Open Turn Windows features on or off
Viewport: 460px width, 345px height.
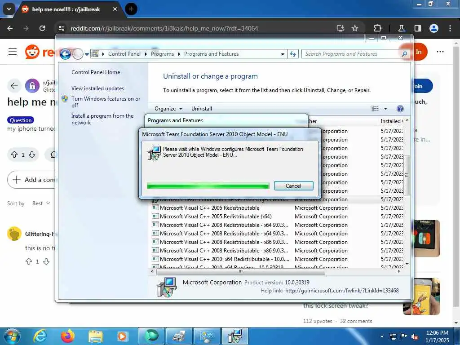[106, 102]
